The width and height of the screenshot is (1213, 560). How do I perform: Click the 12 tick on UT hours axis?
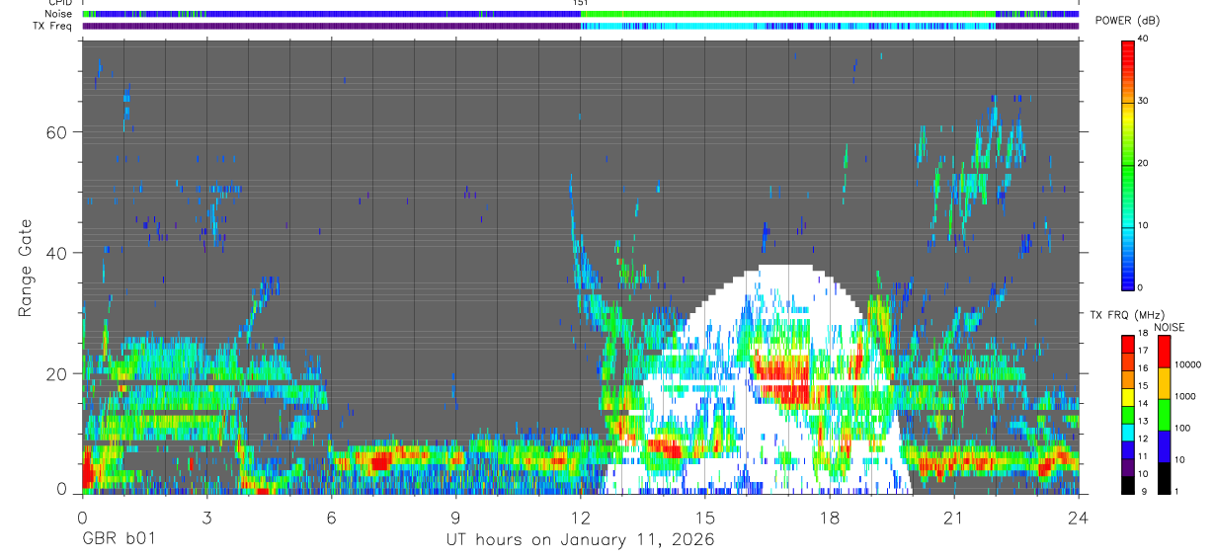pyautogui.click(x=580, y=517)
